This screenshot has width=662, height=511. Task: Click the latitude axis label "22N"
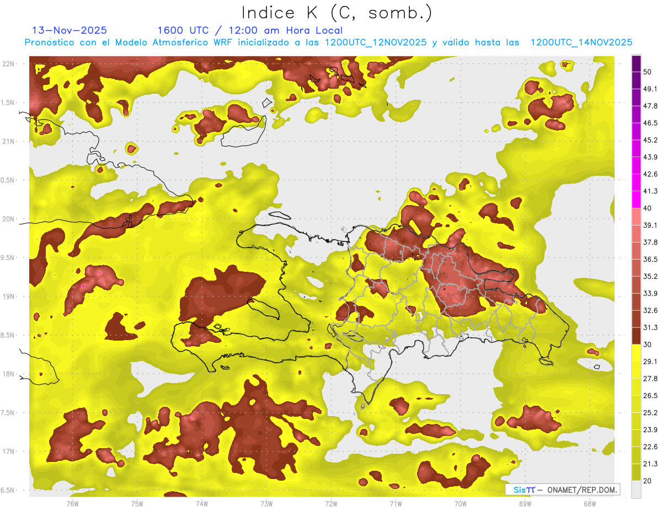pos(9,63)
